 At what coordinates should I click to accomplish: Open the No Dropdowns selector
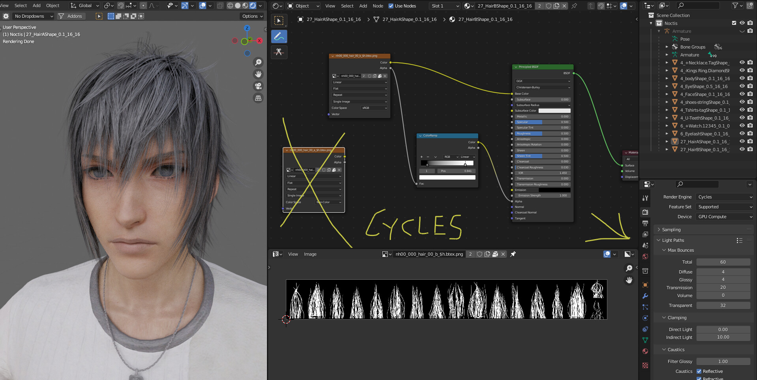tap(33, 16)
